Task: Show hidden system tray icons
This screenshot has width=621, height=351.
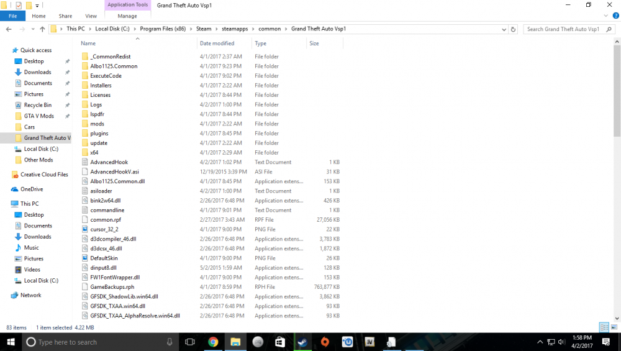Action: pos(540,342)
